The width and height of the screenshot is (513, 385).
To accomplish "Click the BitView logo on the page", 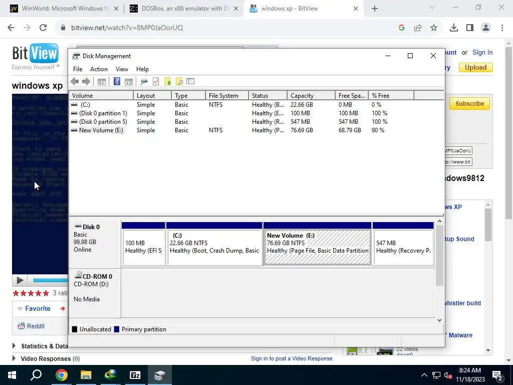I will tap(36, 57).
